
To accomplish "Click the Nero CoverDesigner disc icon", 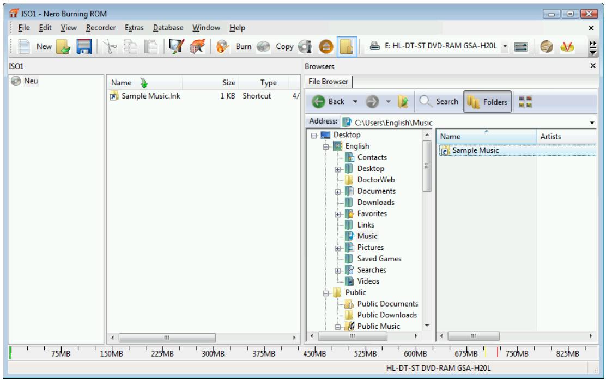I will tap(546, 47).
